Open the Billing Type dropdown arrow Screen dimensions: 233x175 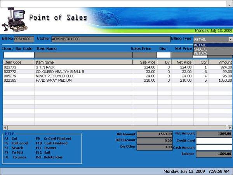230,39
